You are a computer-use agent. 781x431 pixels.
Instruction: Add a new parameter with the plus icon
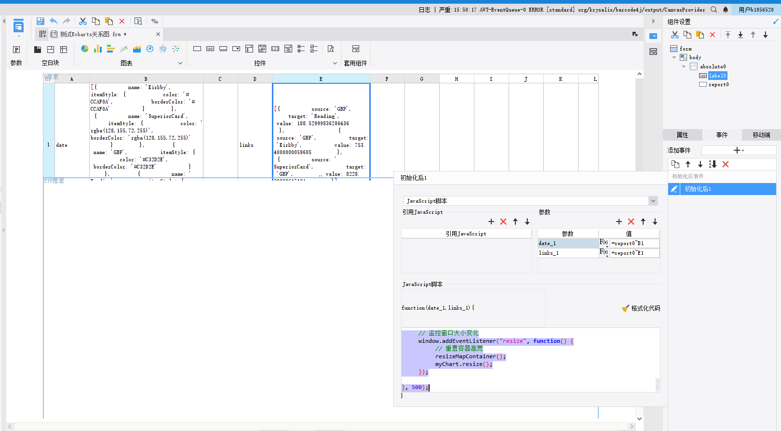point(619,222)
